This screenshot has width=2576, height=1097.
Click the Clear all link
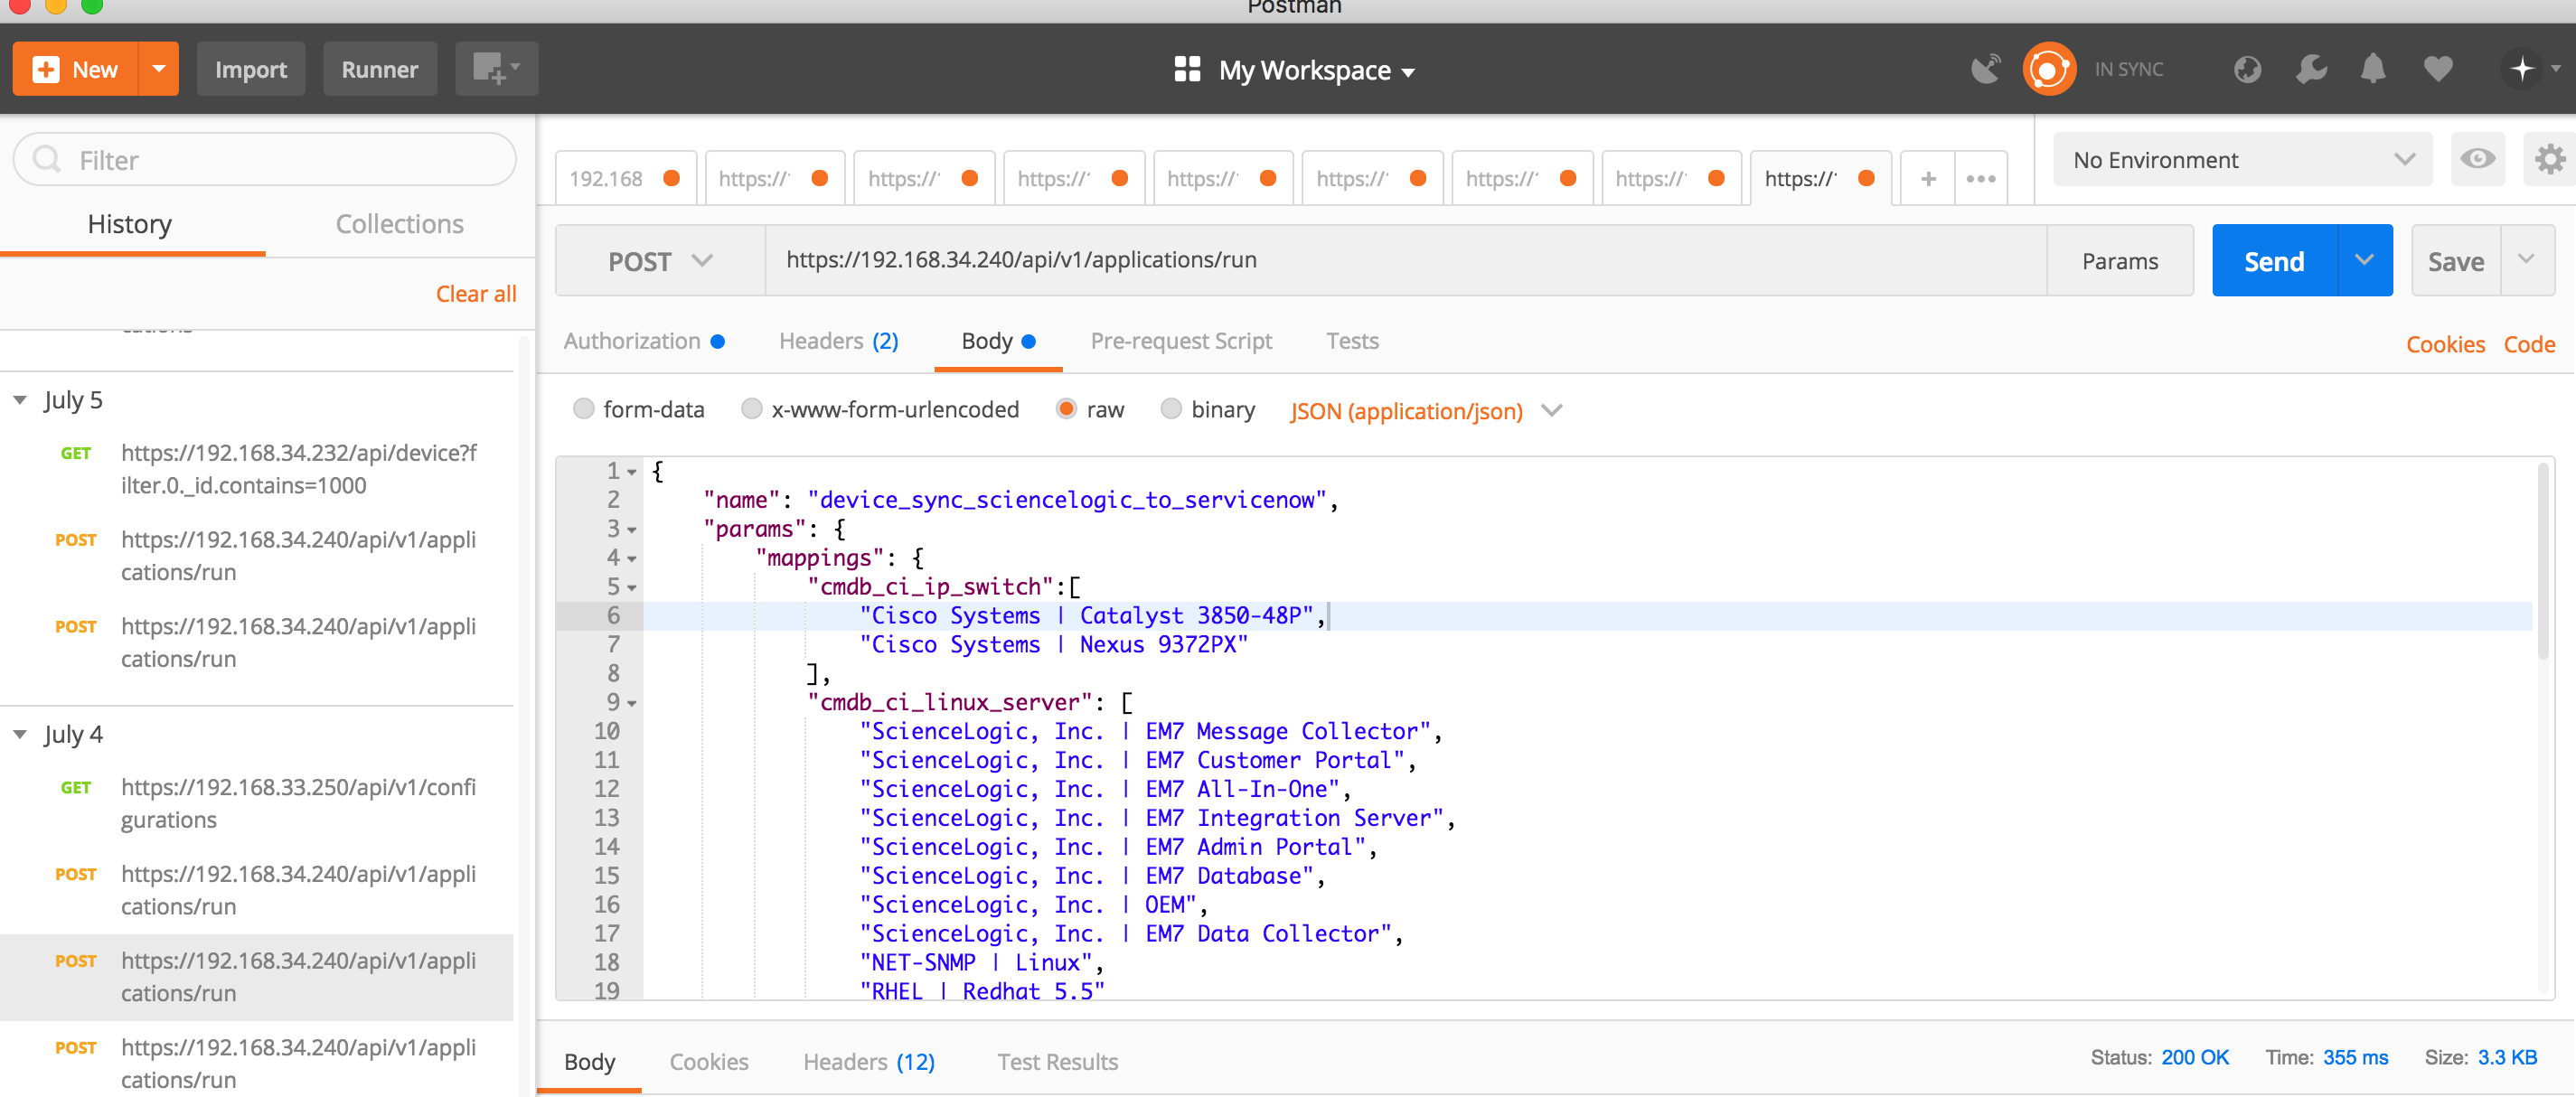click(476, 294)
